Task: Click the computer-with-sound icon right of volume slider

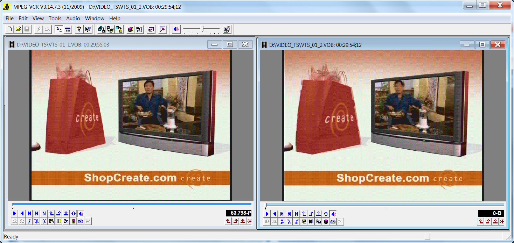Action: pos(227,29)
